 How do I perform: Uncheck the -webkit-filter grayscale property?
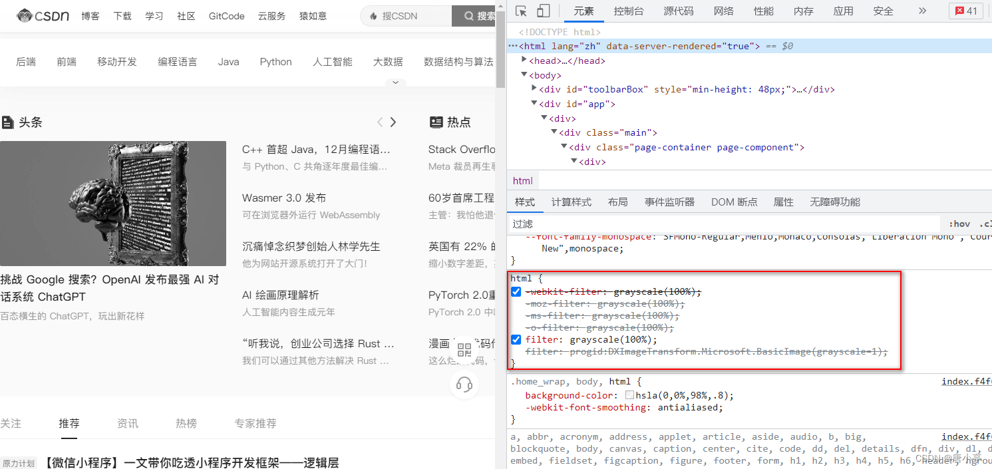[516, 291]
